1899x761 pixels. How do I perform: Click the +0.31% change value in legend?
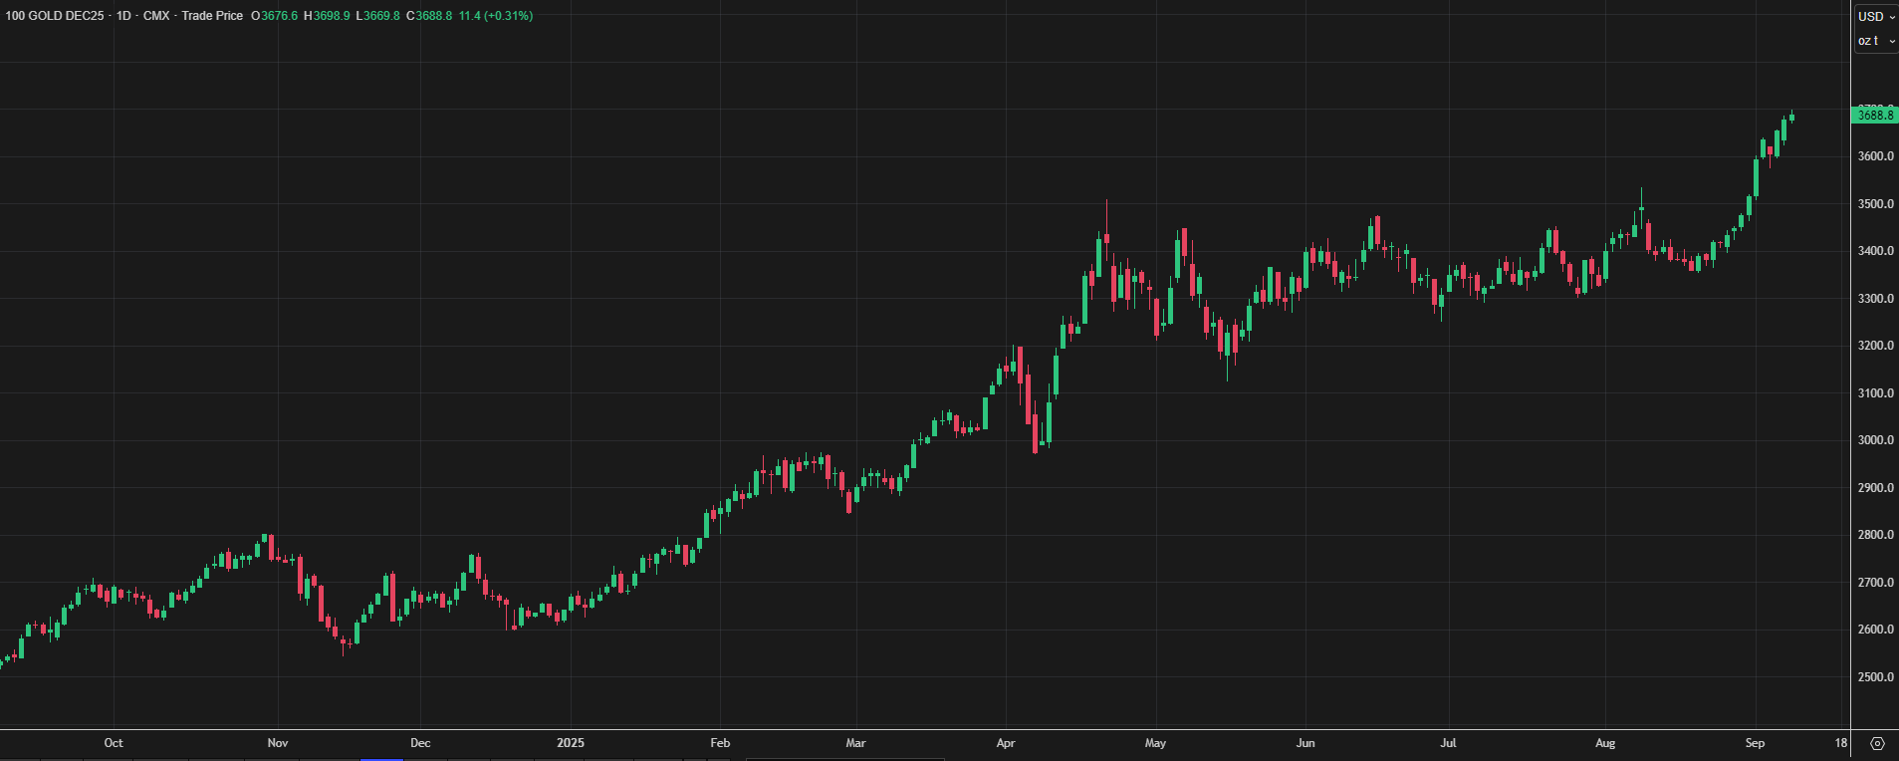(508, 16)
